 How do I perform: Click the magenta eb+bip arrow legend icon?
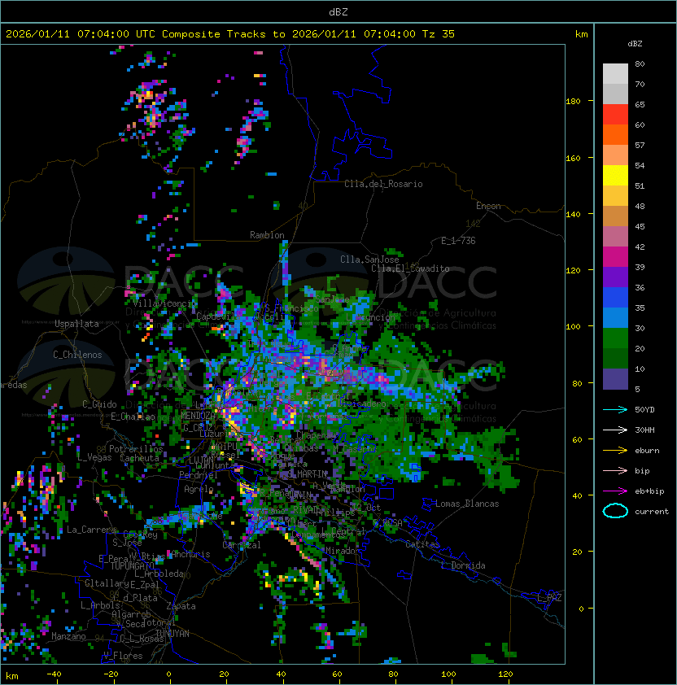615,491
